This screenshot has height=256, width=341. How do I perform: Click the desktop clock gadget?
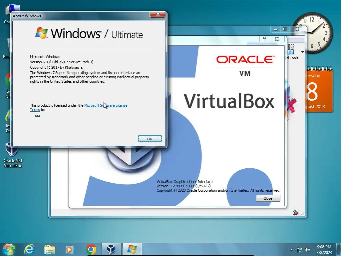pyautogui.click(x=312, y=33)
